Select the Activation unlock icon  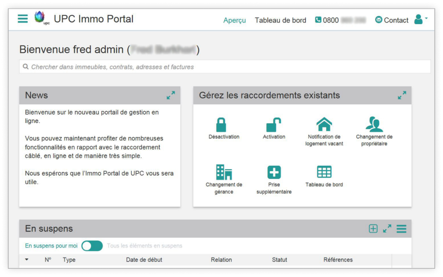point(273,124)
